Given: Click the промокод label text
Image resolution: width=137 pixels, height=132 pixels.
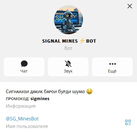Looking at the screenshot, I should pos(18,99).
